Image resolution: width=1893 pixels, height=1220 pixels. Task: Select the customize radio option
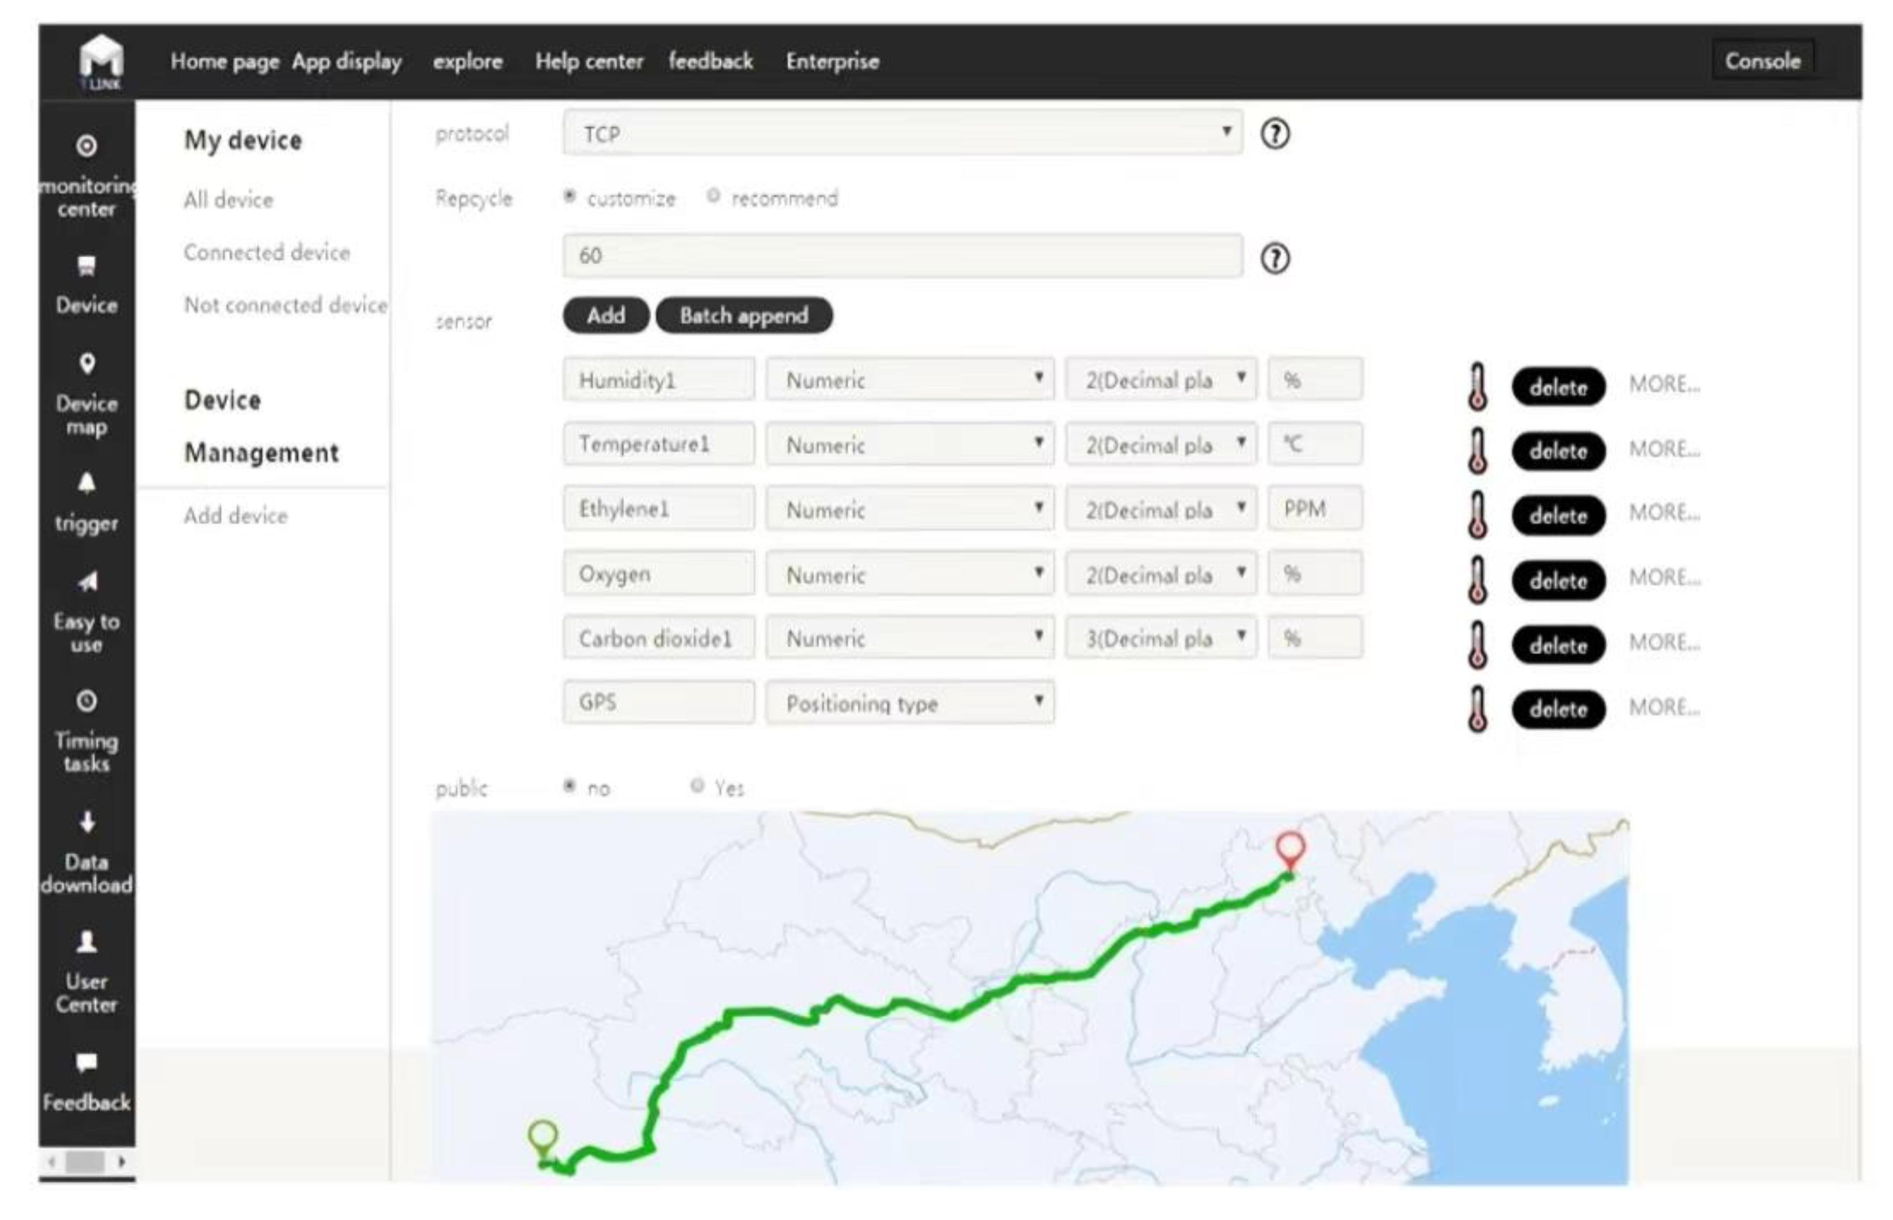pyautogui.click(x=570, y=196)
